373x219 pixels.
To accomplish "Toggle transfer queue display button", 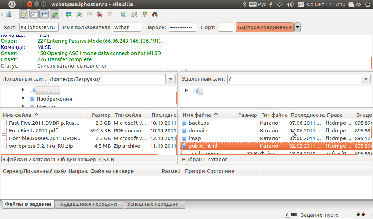I will 55,15.
